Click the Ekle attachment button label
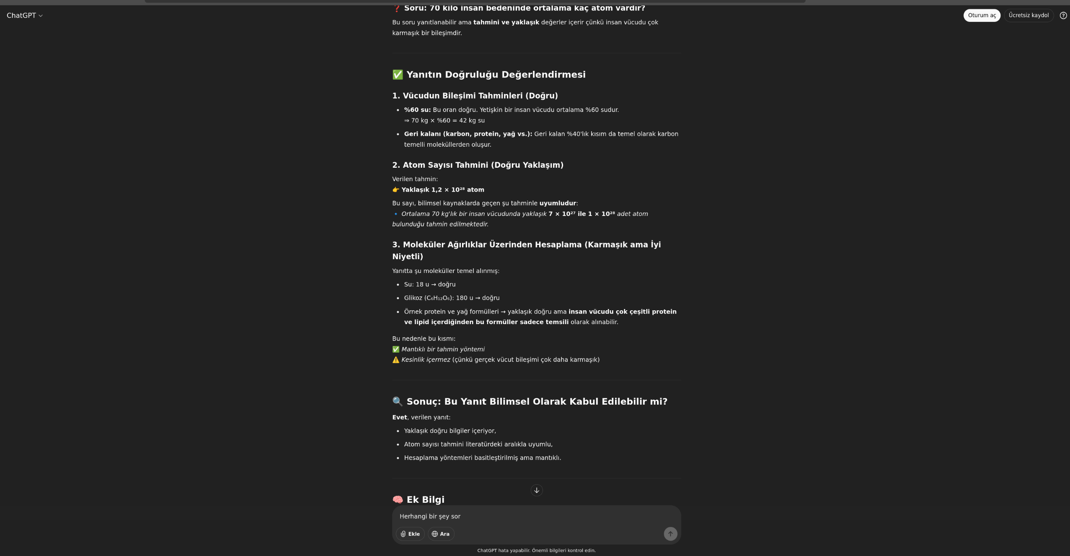The height and width of the screenshot is (556, 1070). point(414,534)
